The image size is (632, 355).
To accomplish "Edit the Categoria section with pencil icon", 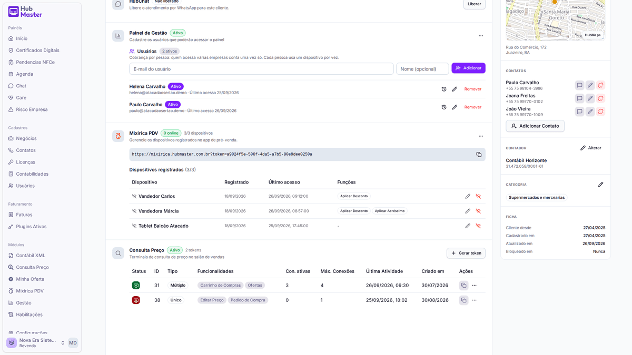I will [x=600, y=185].
